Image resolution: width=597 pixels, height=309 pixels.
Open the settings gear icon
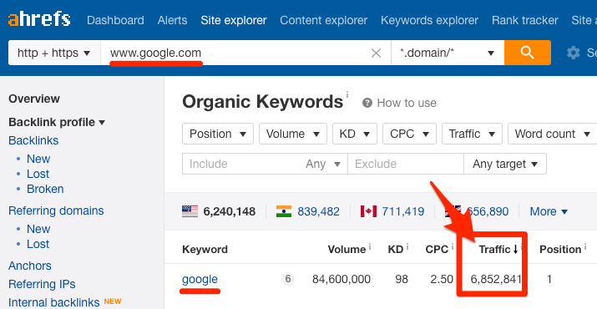coord(573,53)
